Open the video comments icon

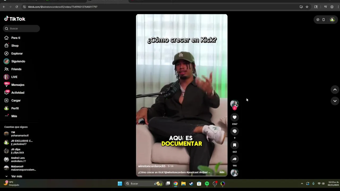(x=235, y=131)
